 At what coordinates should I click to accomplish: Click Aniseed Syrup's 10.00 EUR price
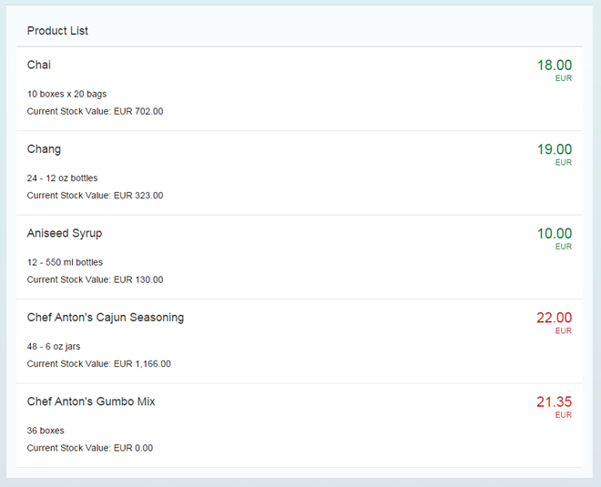coord(554,234)
